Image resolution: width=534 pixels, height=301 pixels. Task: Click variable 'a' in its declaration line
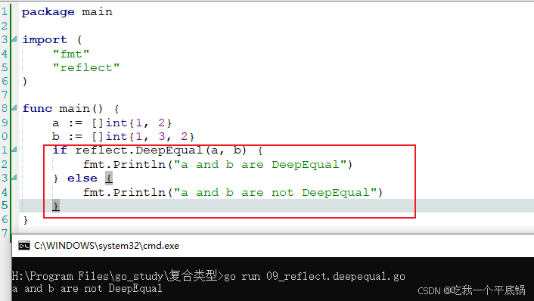[x=56, y=123]
